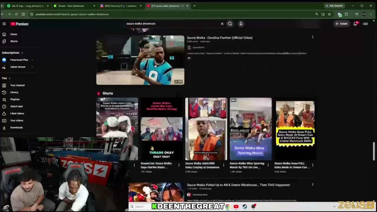Open options for the AMAZING Goku Cosplay short
The image size is (377, 212).
point(224,165)
